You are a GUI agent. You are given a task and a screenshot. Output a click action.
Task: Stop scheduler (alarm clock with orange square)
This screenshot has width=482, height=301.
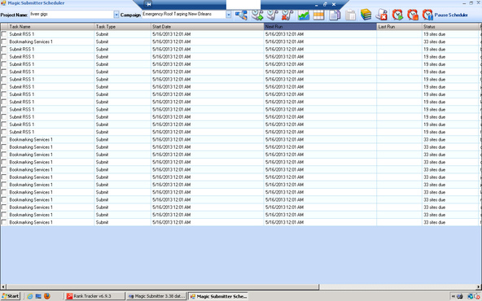tap(413, 15)
